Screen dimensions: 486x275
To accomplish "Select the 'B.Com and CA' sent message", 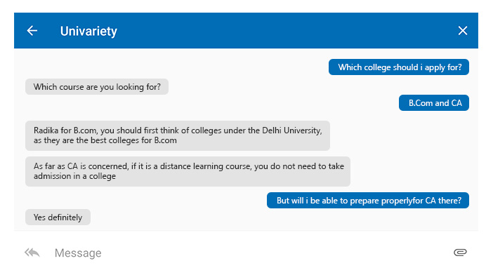I will pyautogui.click(x=433, y=103).
